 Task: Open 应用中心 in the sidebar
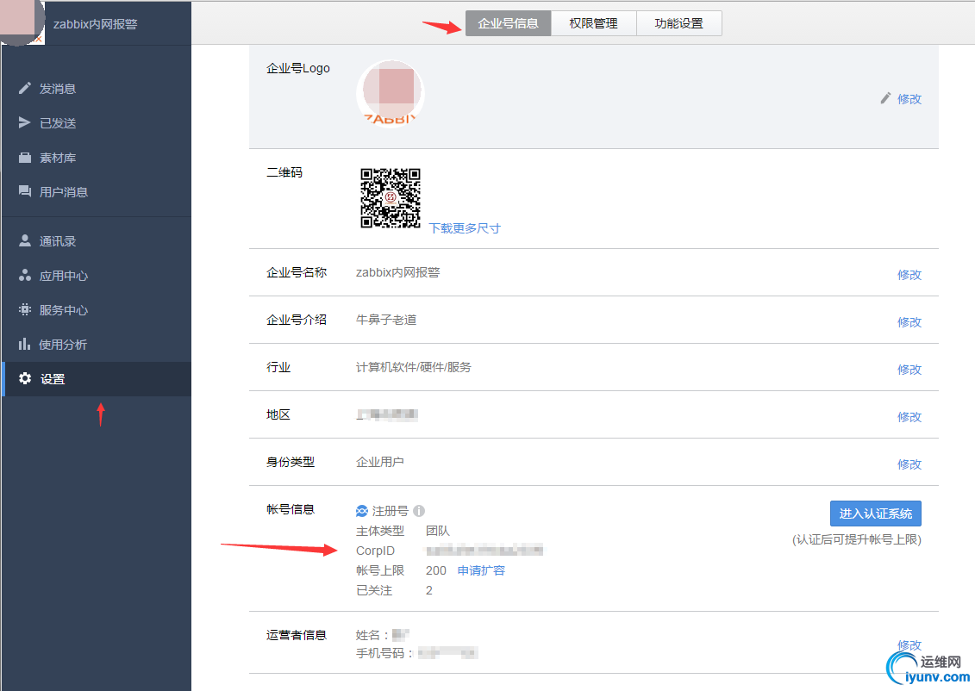[97, 276]
